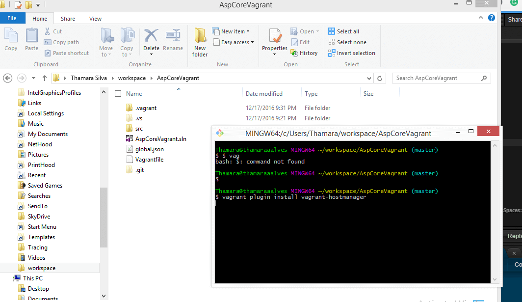Open Help with the question mark icon
522x302 pixels.
click(x=492, y=18)
